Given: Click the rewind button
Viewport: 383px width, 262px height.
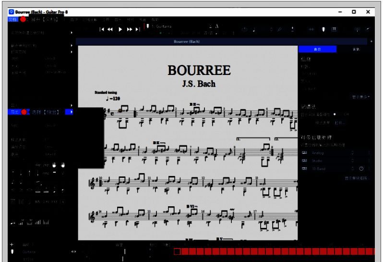Looking at the screenshot, I should 110,29.
